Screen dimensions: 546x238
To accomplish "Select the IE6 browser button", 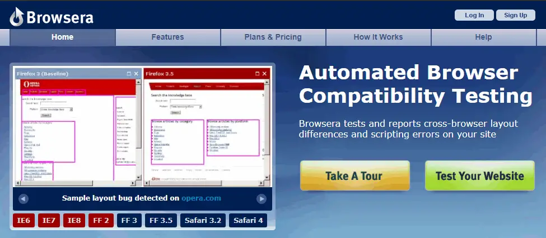I will (x=24, y=221).
